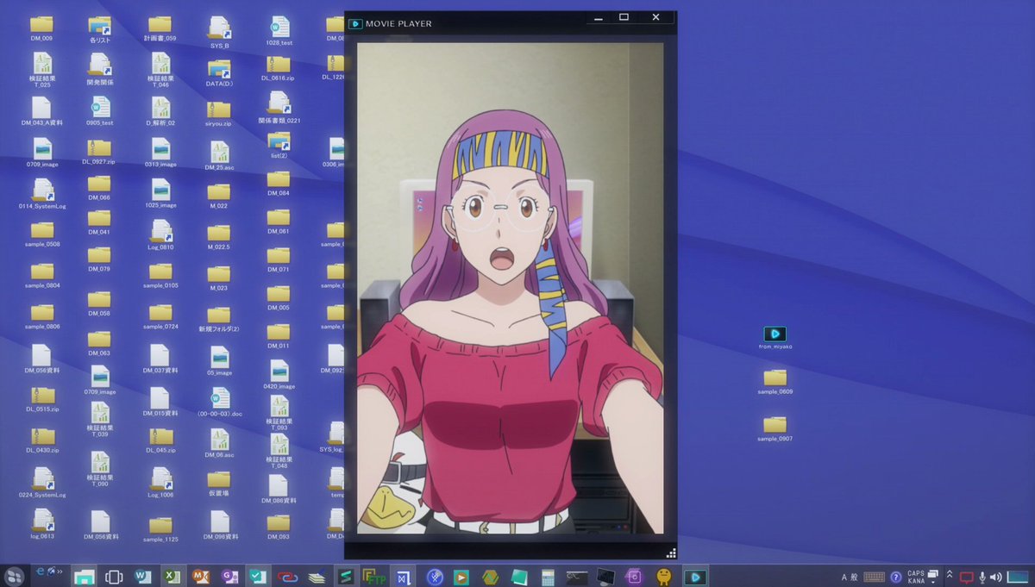Toggle the IME input mode indicator
1035x587 pixels.
849,578
